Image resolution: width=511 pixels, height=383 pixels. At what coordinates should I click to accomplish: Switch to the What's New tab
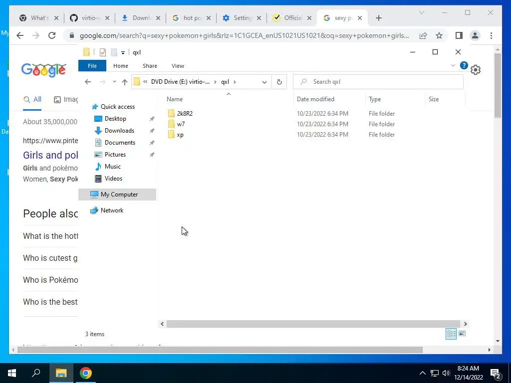[39, 18]
